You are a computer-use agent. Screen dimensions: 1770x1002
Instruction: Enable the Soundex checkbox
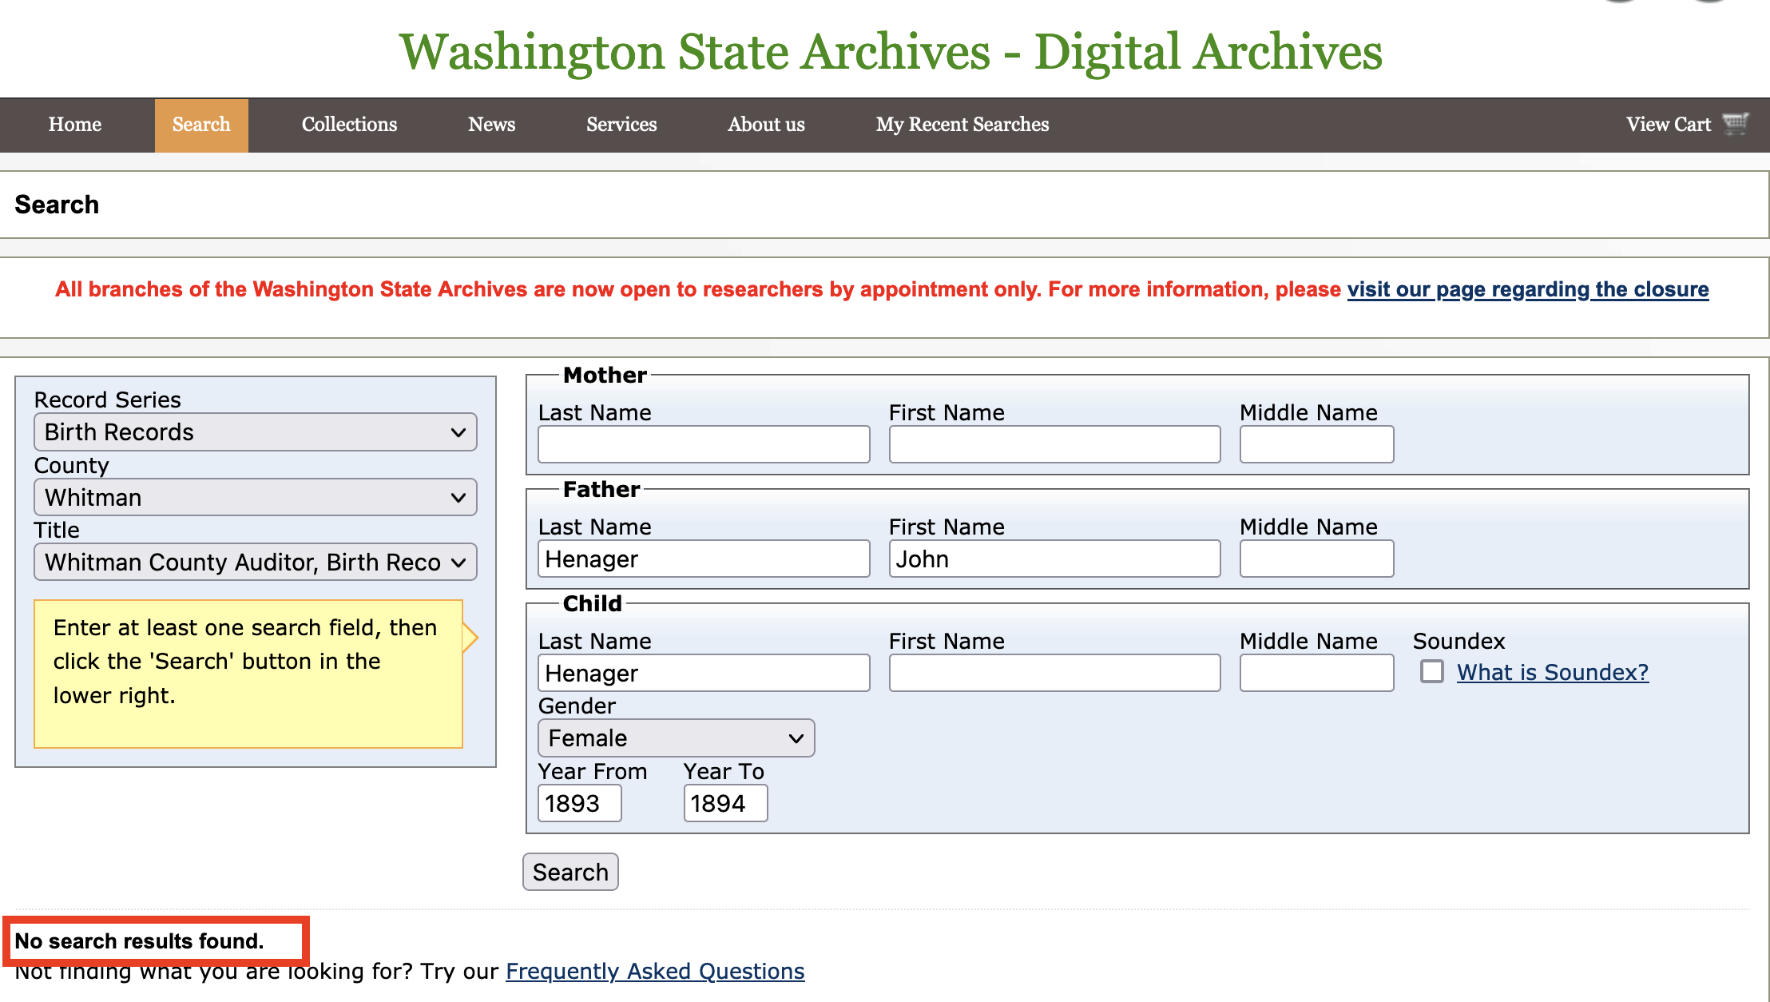[x=1432, y=671]
